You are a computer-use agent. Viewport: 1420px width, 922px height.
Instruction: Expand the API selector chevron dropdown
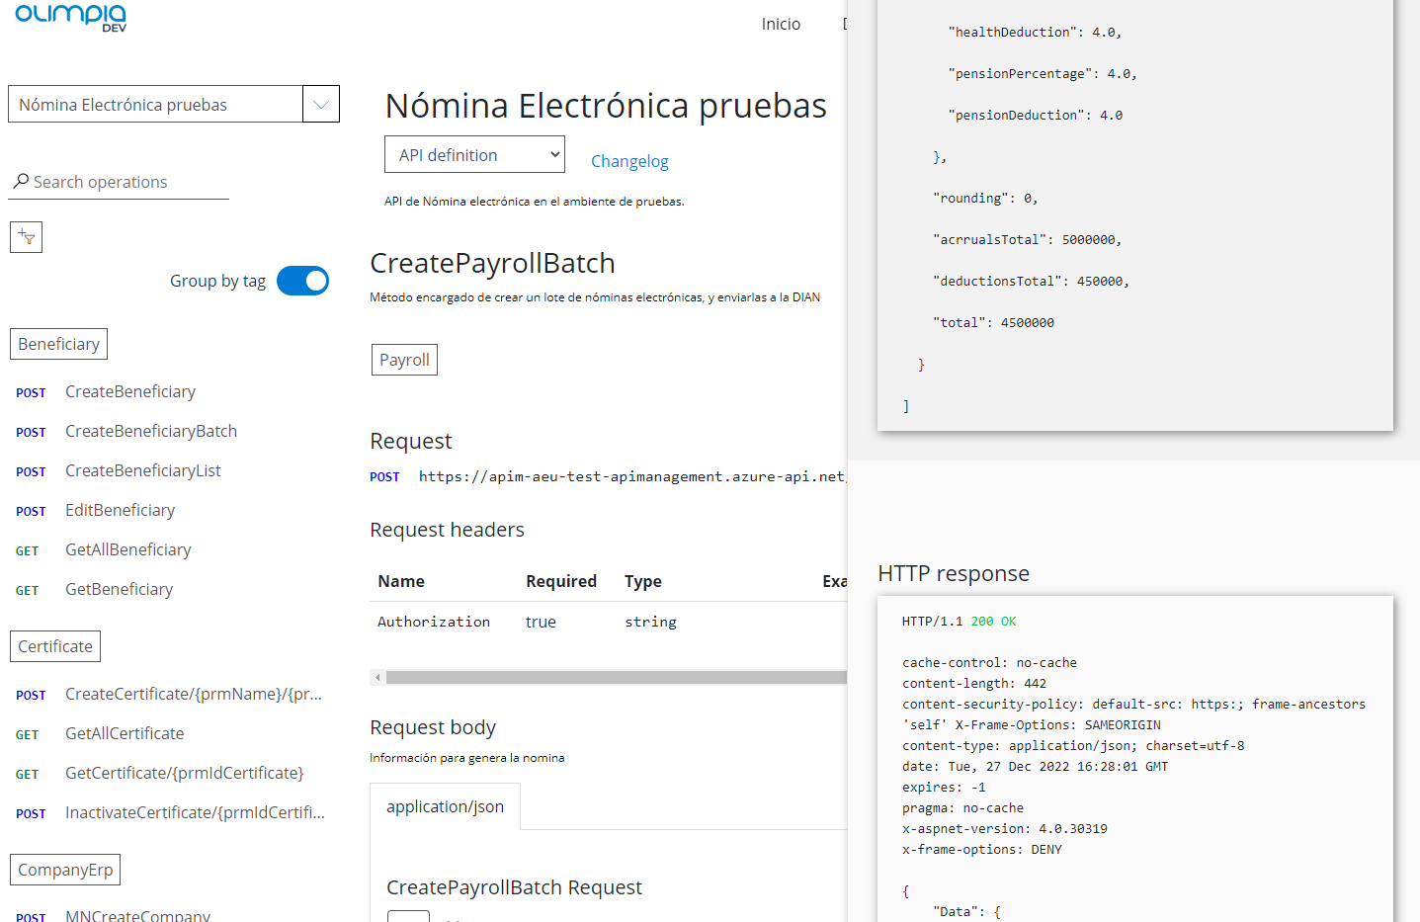click(x=321, y=104)
